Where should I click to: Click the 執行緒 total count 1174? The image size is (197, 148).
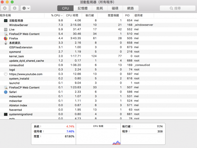coord(160,126)
